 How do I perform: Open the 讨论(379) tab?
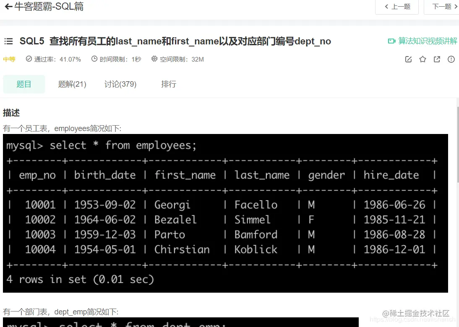coord(120,84)
